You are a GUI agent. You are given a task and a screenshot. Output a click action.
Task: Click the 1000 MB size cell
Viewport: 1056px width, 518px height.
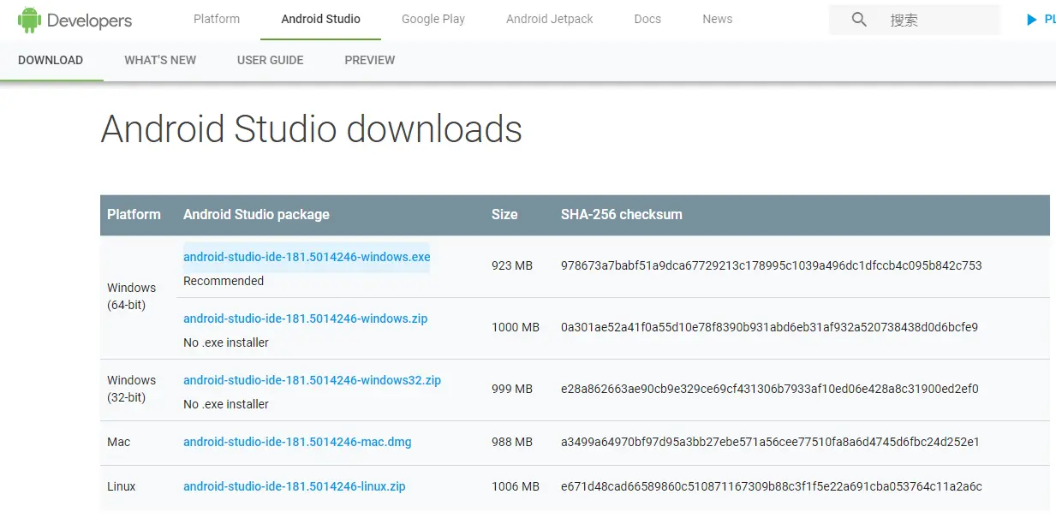[516, 327]
